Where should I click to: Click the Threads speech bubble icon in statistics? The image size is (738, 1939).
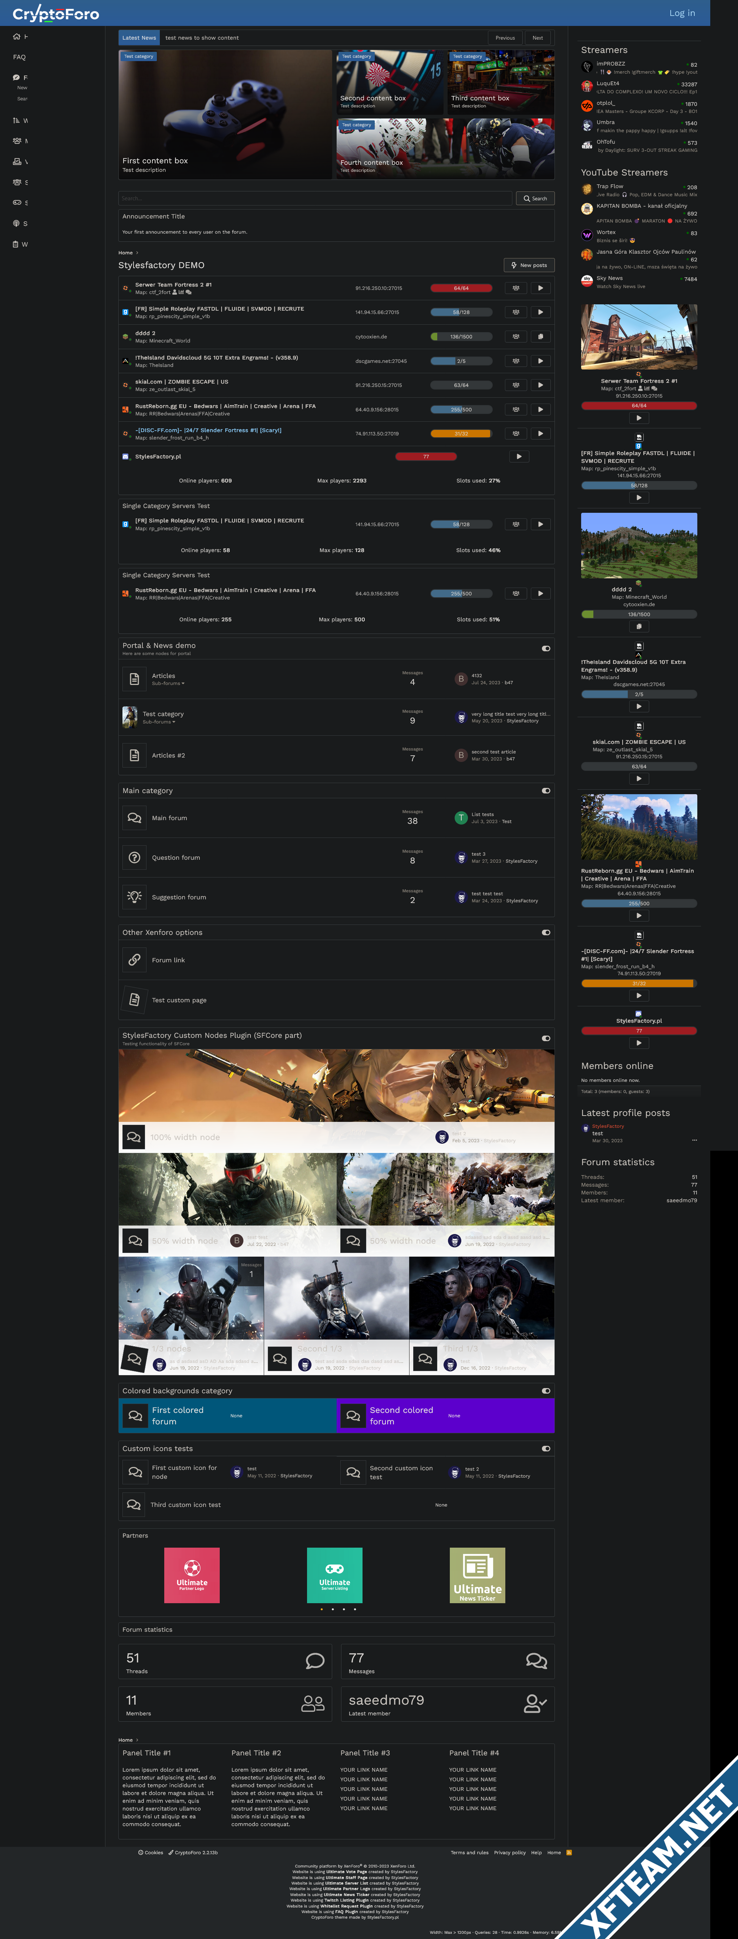(315, 1661)
